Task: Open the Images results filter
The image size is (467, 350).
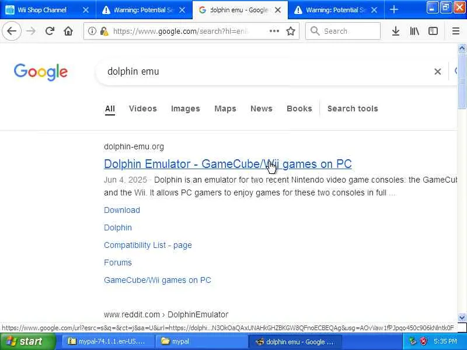Action: 186,108
